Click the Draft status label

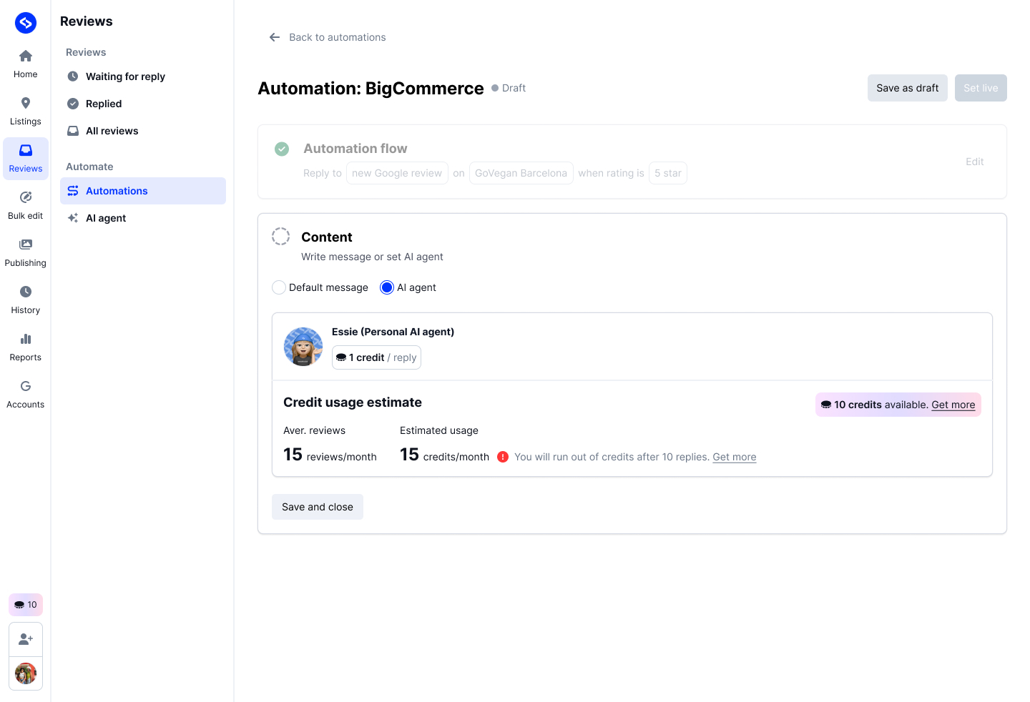click(509, 88)
